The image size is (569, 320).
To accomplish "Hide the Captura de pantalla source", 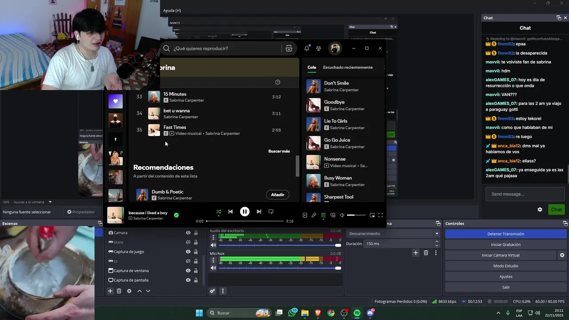I will coord(188,280).
